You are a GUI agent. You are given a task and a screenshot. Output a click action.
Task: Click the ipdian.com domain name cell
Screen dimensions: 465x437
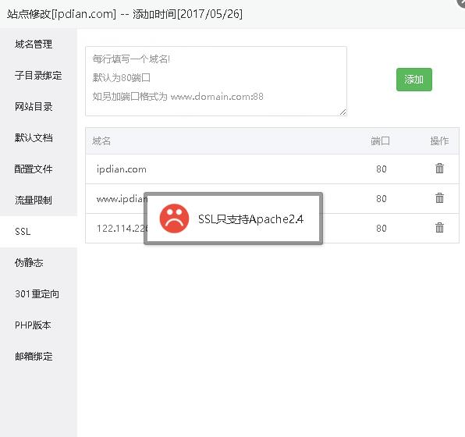[121, 169]
